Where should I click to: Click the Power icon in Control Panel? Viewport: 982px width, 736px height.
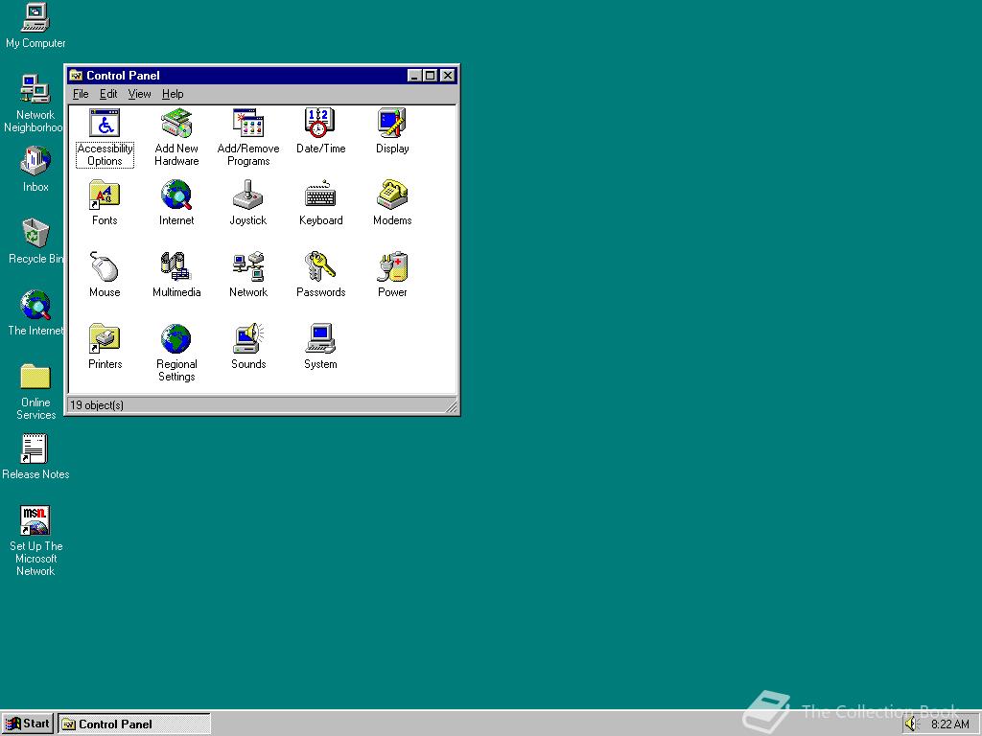392,267
